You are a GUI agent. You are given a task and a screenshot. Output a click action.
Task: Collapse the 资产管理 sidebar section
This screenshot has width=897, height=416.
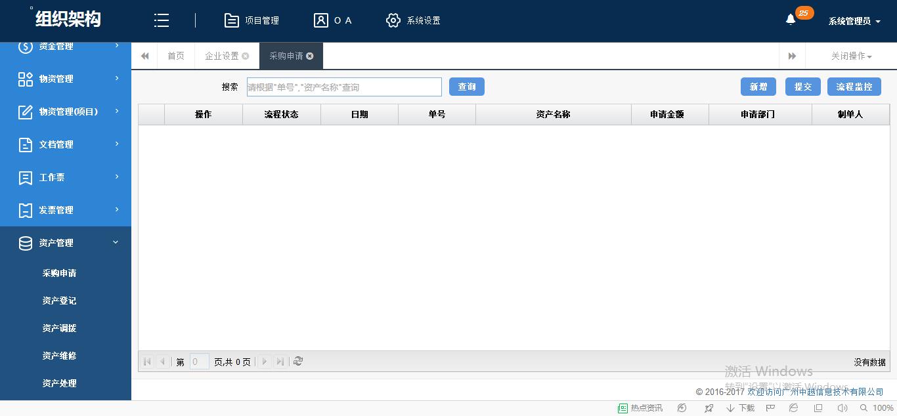(66, 243)
